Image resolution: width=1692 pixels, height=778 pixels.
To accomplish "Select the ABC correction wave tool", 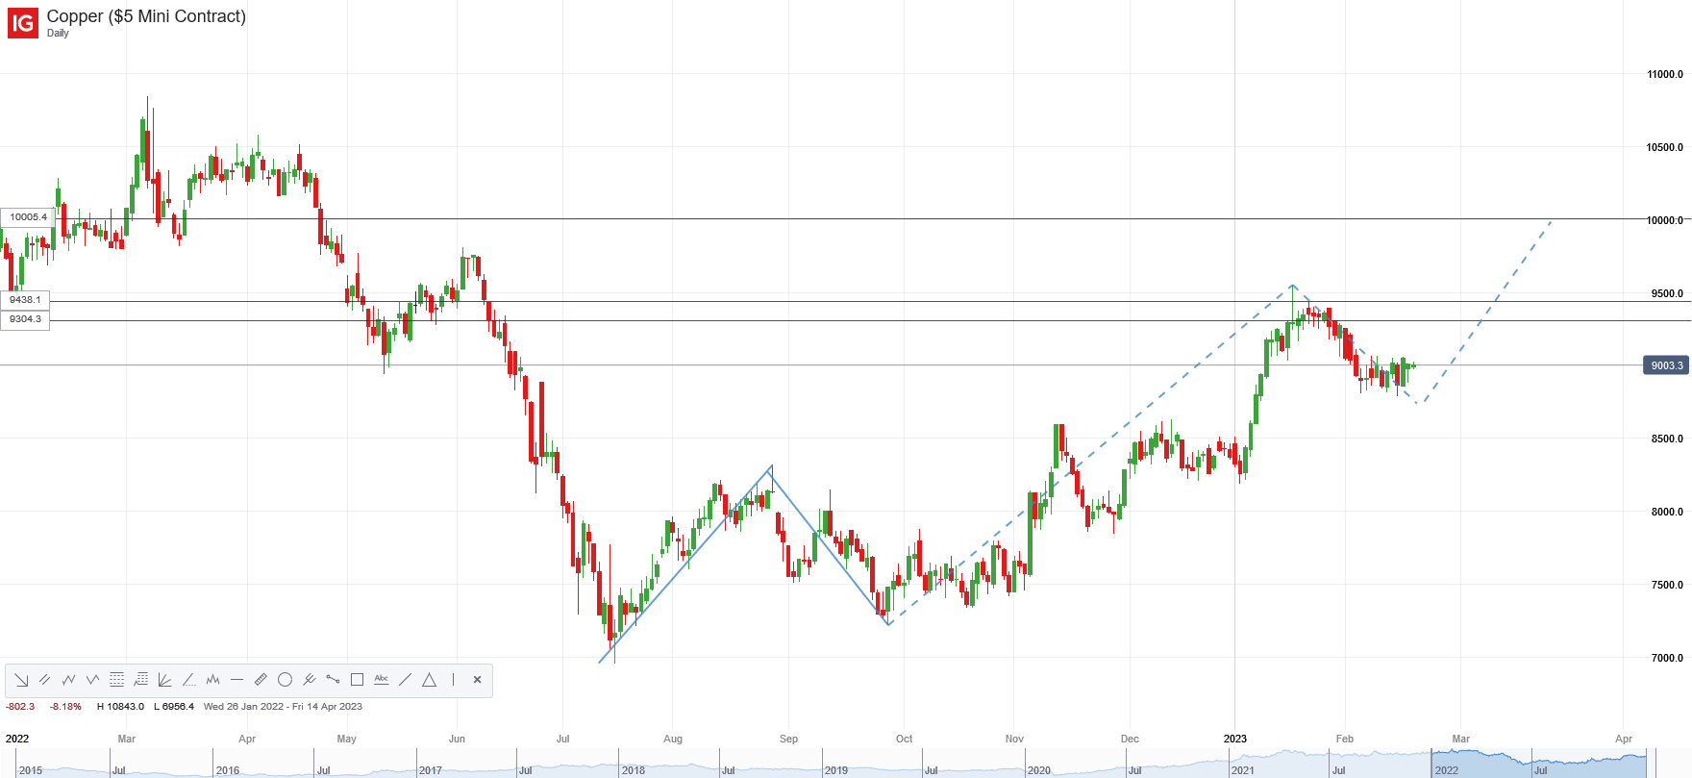I will click(x=93, y=680).
